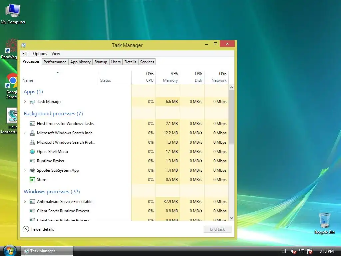Sort by the Memory column header
341x256 pixels.
coord(168,77)
